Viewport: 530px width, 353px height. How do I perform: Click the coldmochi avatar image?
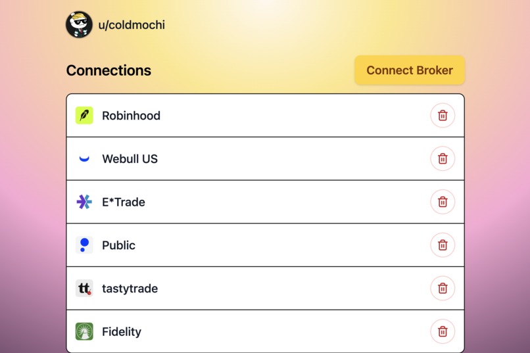click(x=79, y=24)
